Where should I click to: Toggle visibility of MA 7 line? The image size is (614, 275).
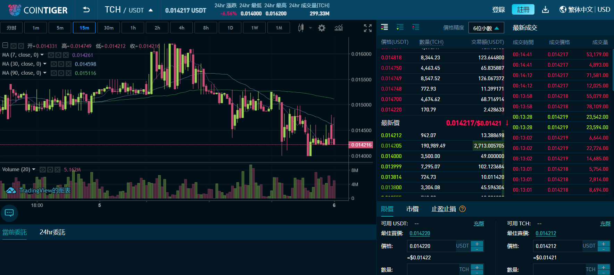click(x=51, y=55)
